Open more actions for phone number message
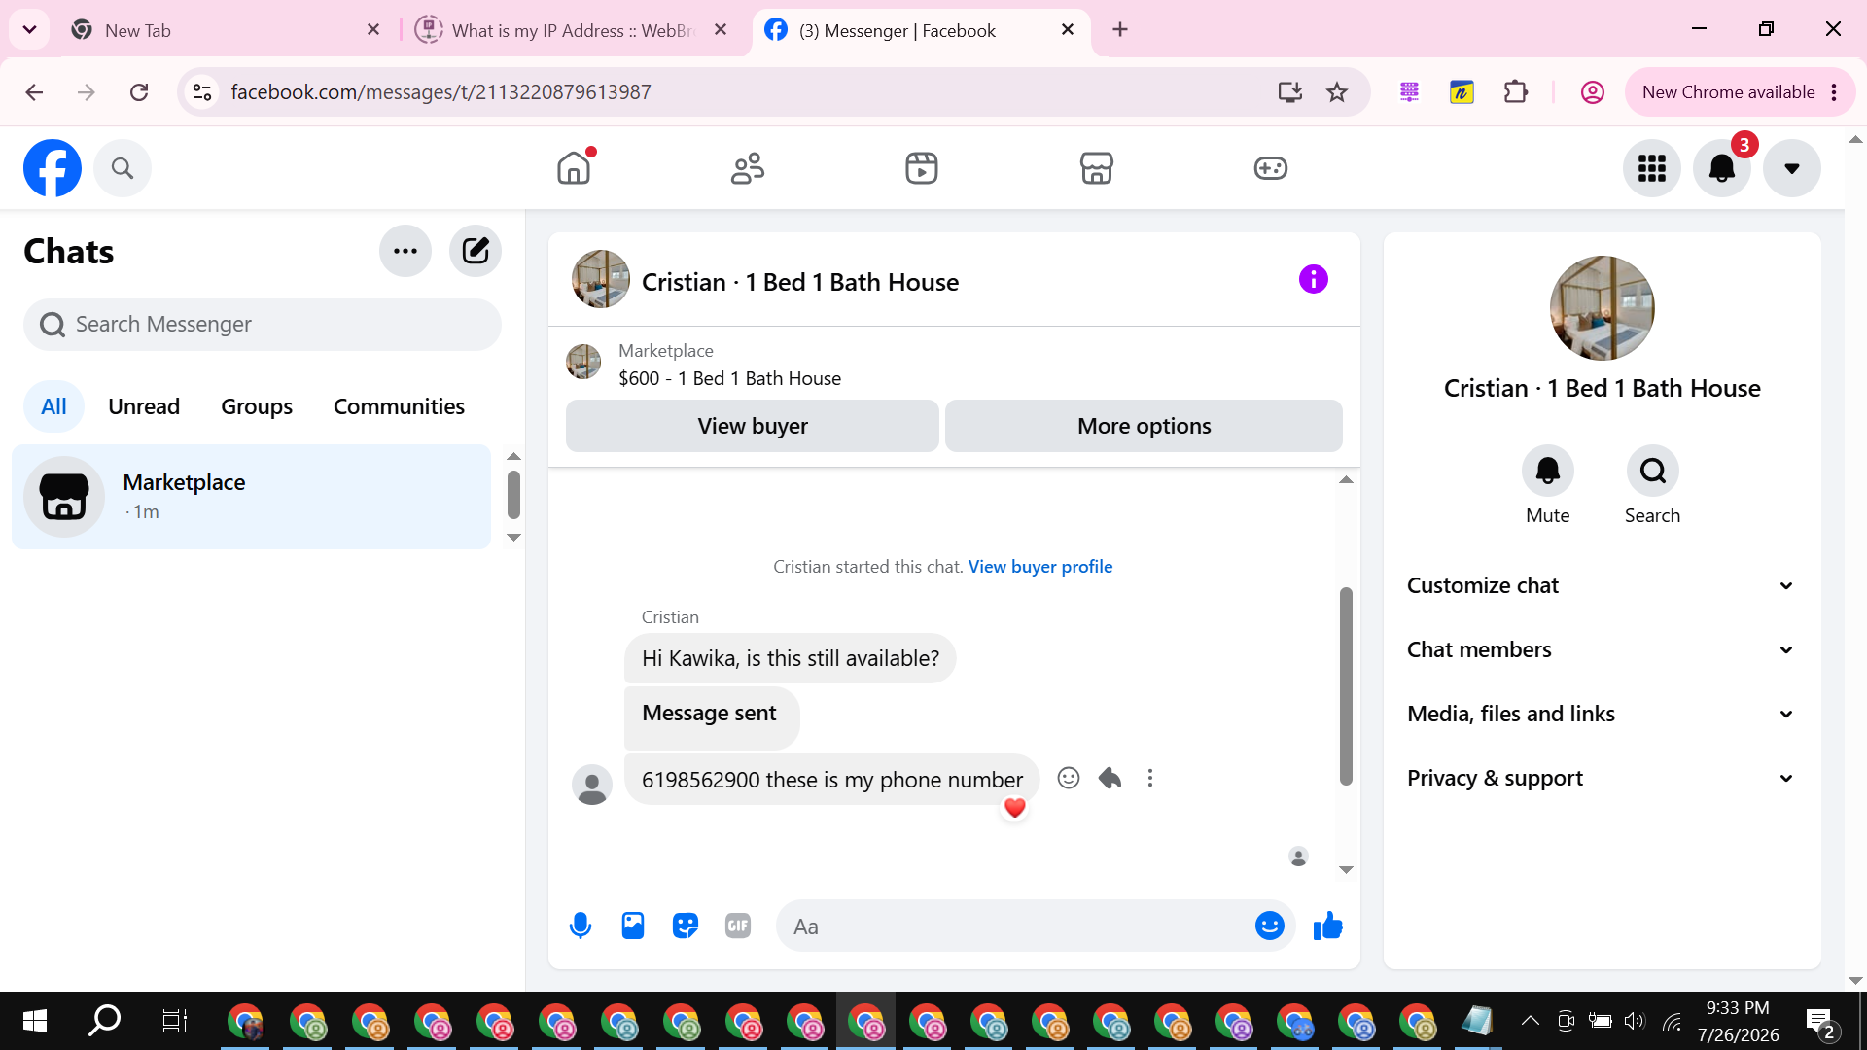 pyautogui.click(x=1150, y=778)
